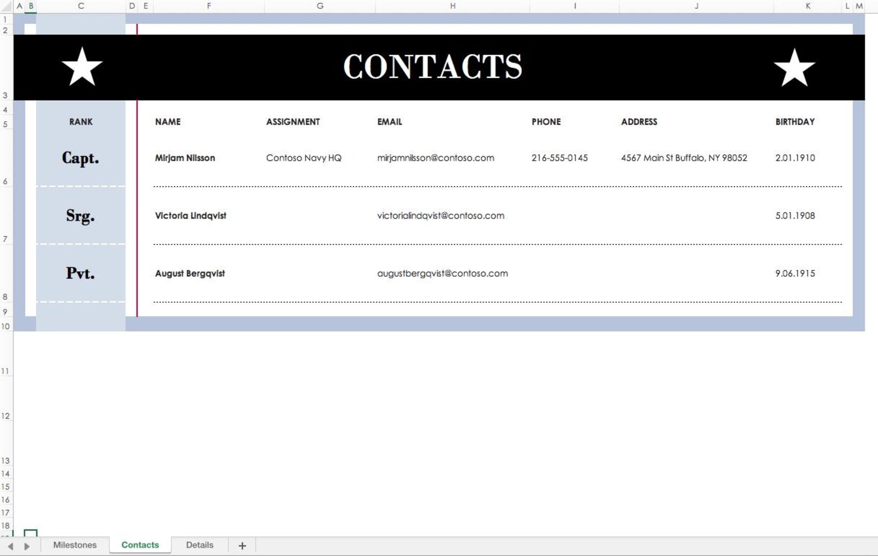Select column G header
The height and width of the screenshot is (556, 878).
click(x=320, y=6)
